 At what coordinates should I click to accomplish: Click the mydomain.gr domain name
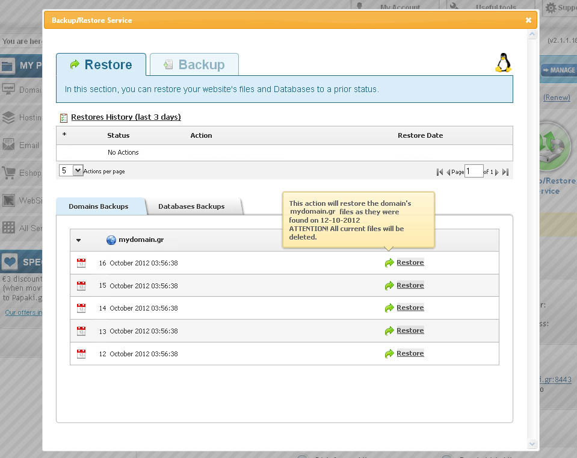pyautogui.click(x=141, y=240)
